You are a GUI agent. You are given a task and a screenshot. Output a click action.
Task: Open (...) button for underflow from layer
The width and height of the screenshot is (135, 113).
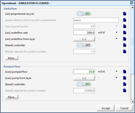pyautogui.click(x=84, y=39)
